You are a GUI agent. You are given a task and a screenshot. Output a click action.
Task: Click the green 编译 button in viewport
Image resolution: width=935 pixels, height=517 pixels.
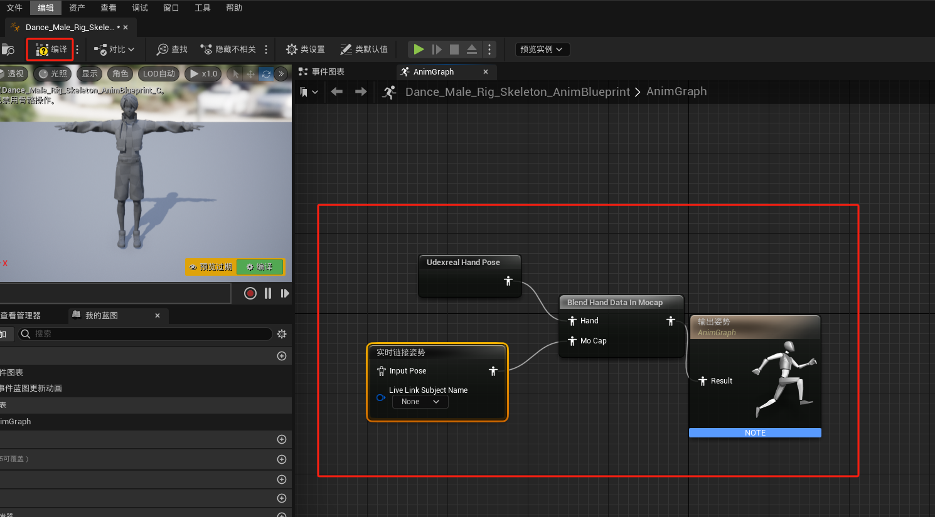[260, 267]
